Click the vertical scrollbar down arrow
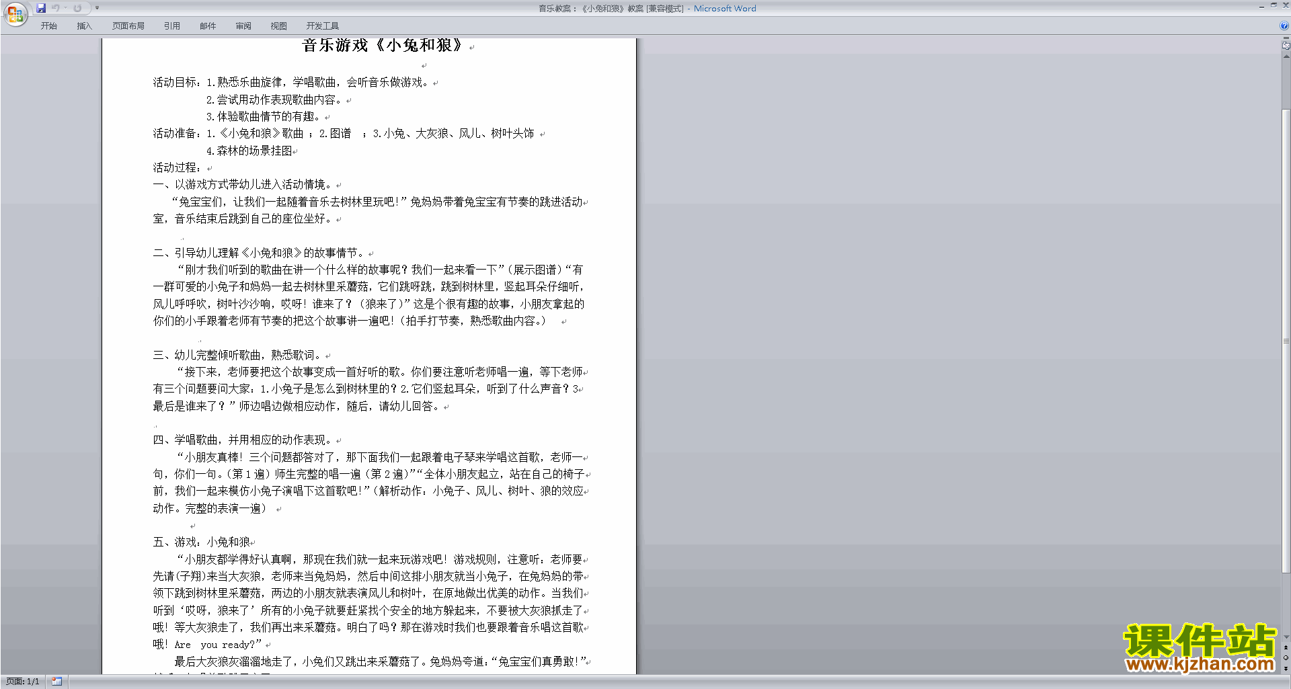The image size is (1291, 689). pyautogui.click(x=1286, y=637)
